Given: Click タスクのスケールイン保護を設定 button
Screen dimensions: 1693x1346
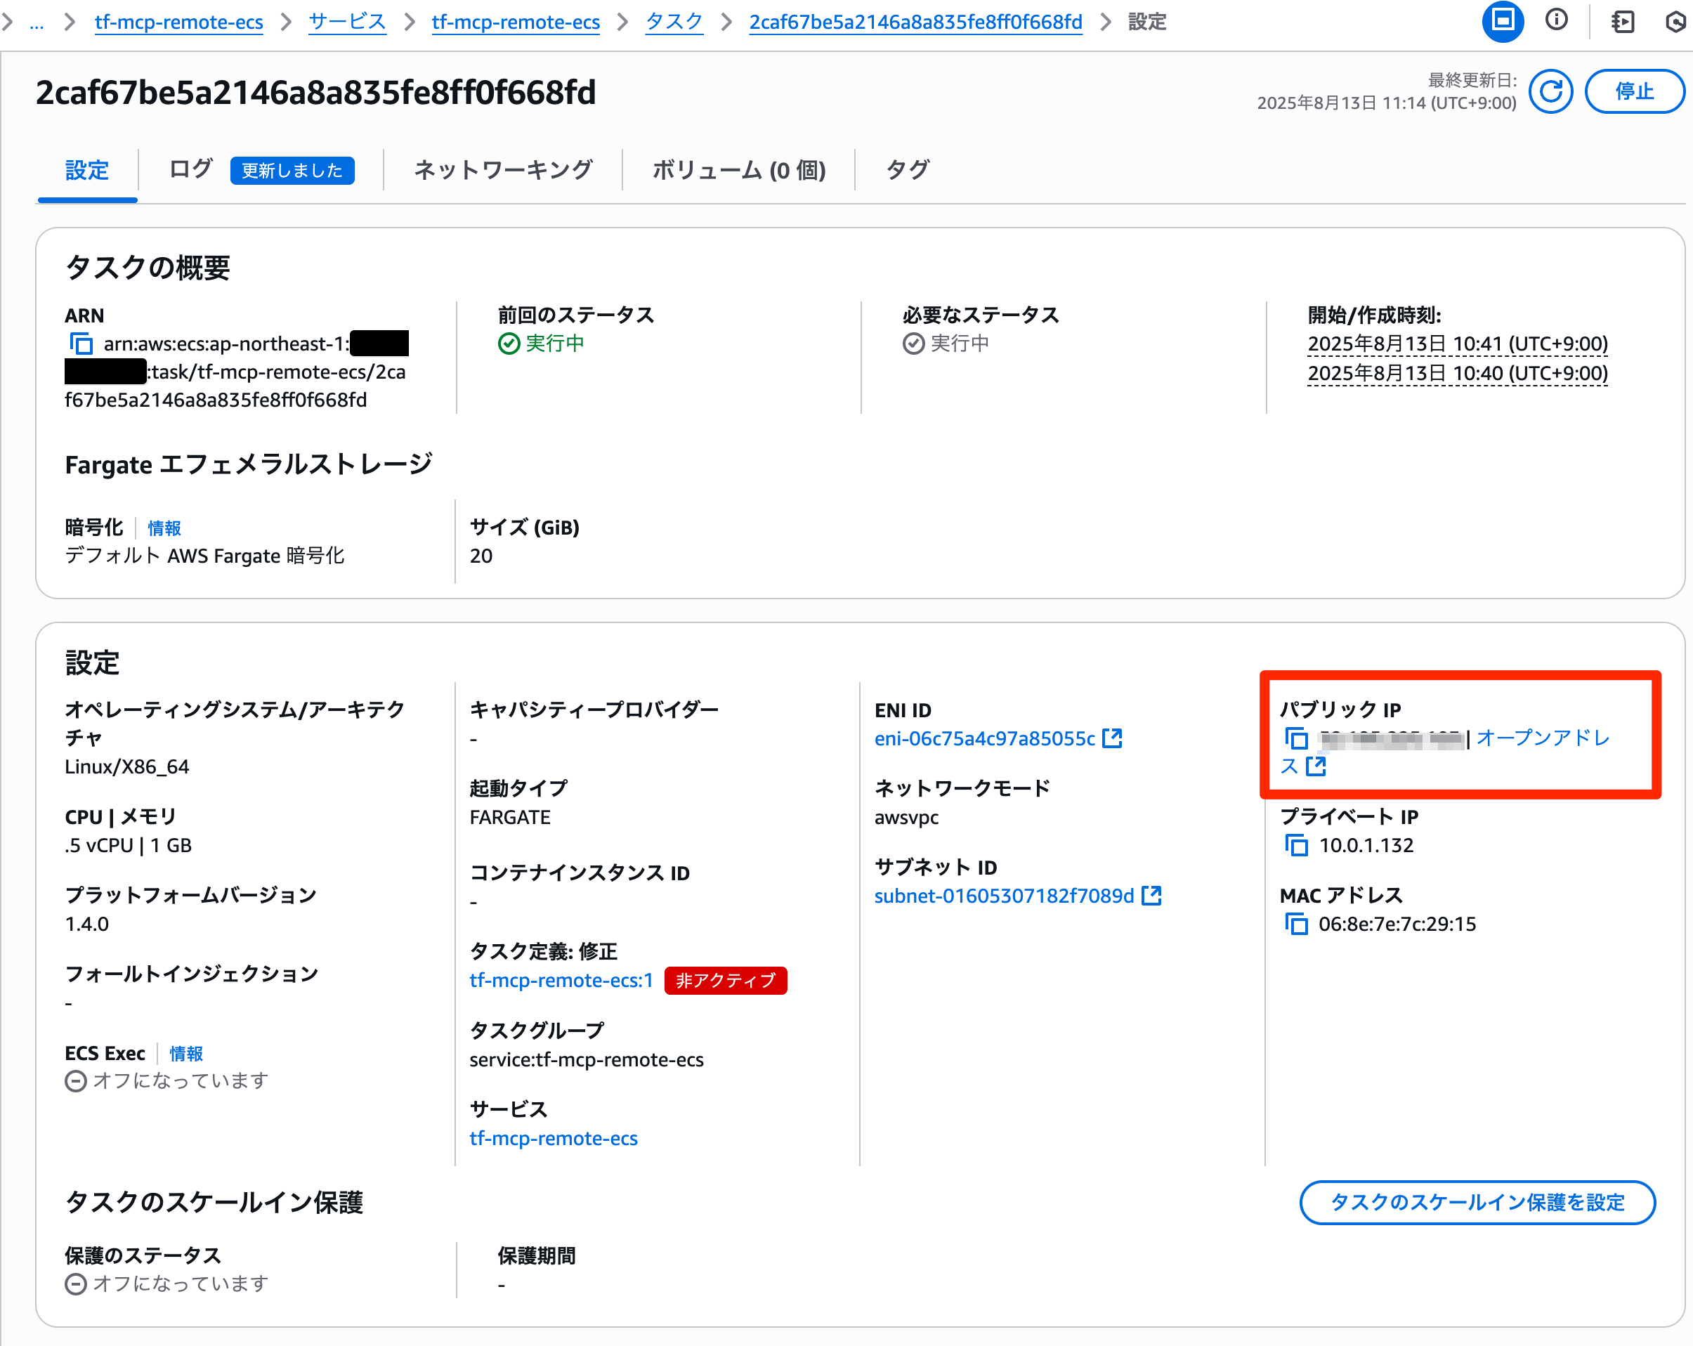Looking at the screenshot, I should [x=1477, y=1202].
